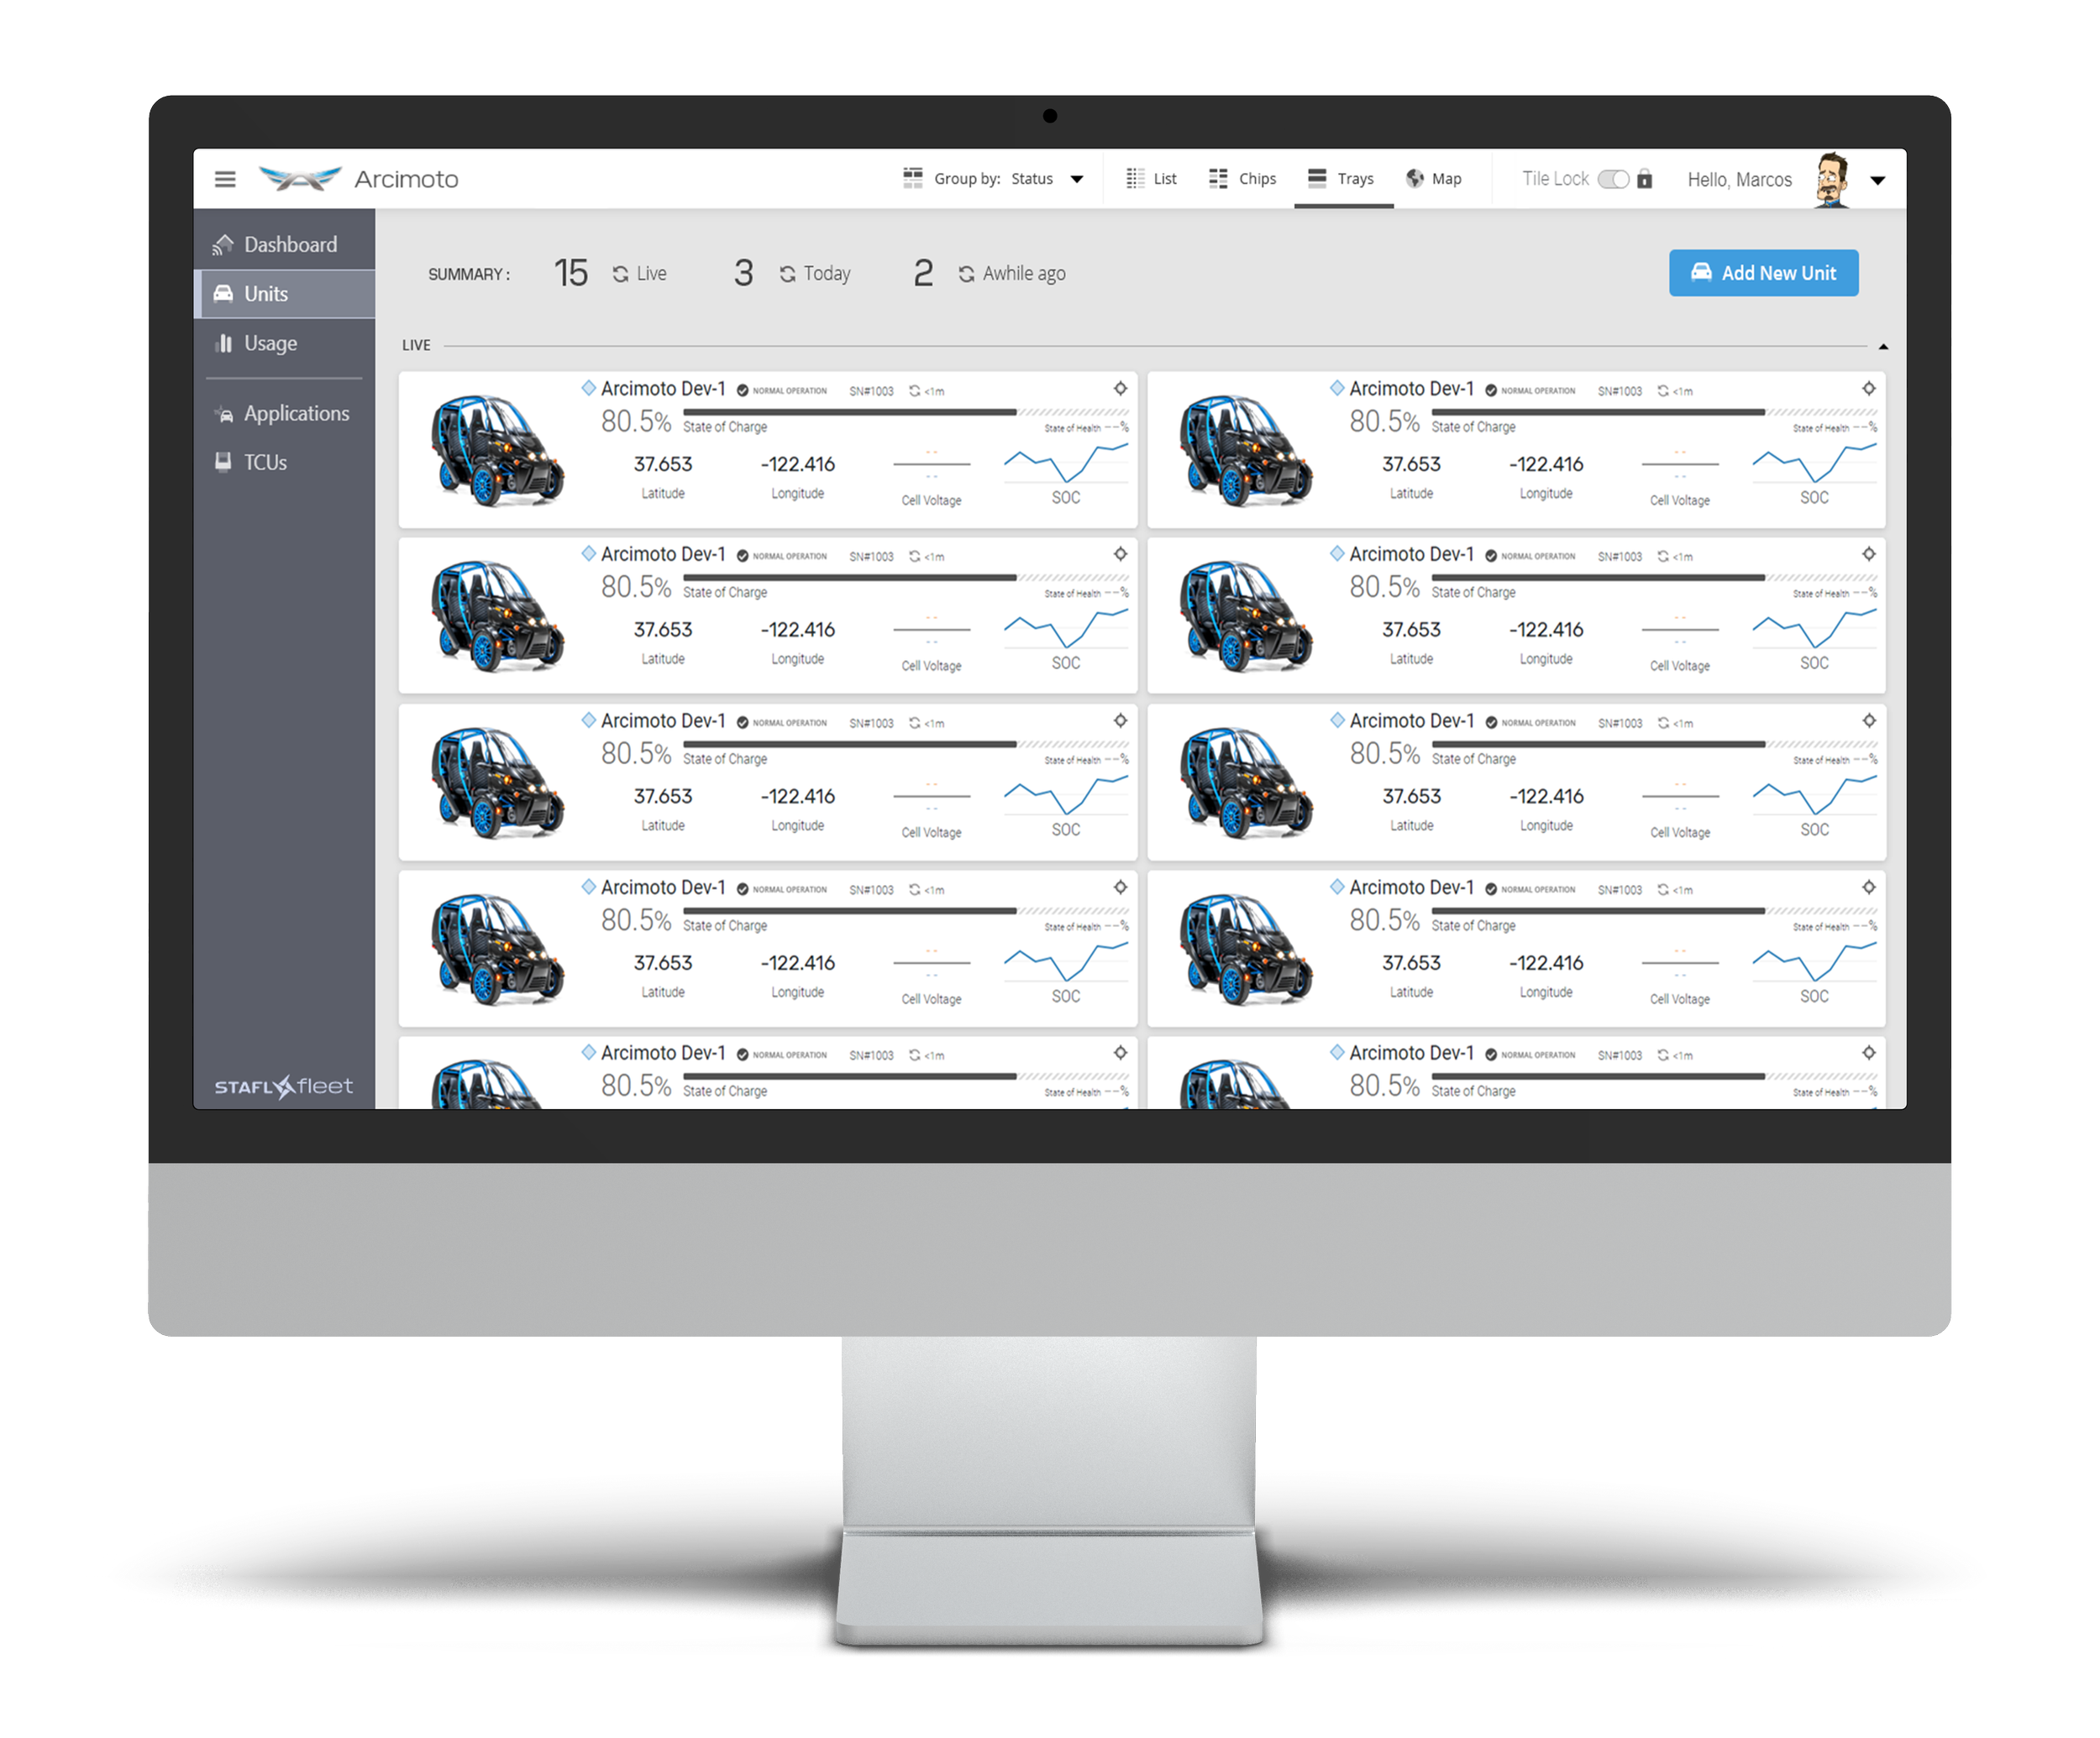Toggle the Tile Lock switch

pyautogui.click(x=1612, y=179)
